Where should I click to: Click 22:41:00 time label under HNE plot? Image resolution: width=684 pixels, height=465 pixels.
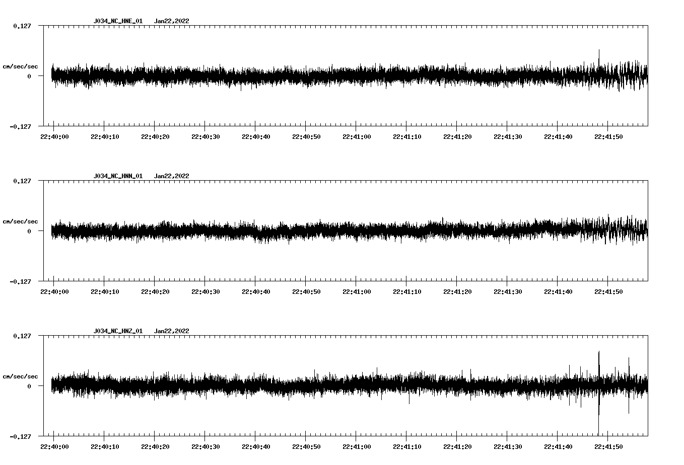[357, 137]
